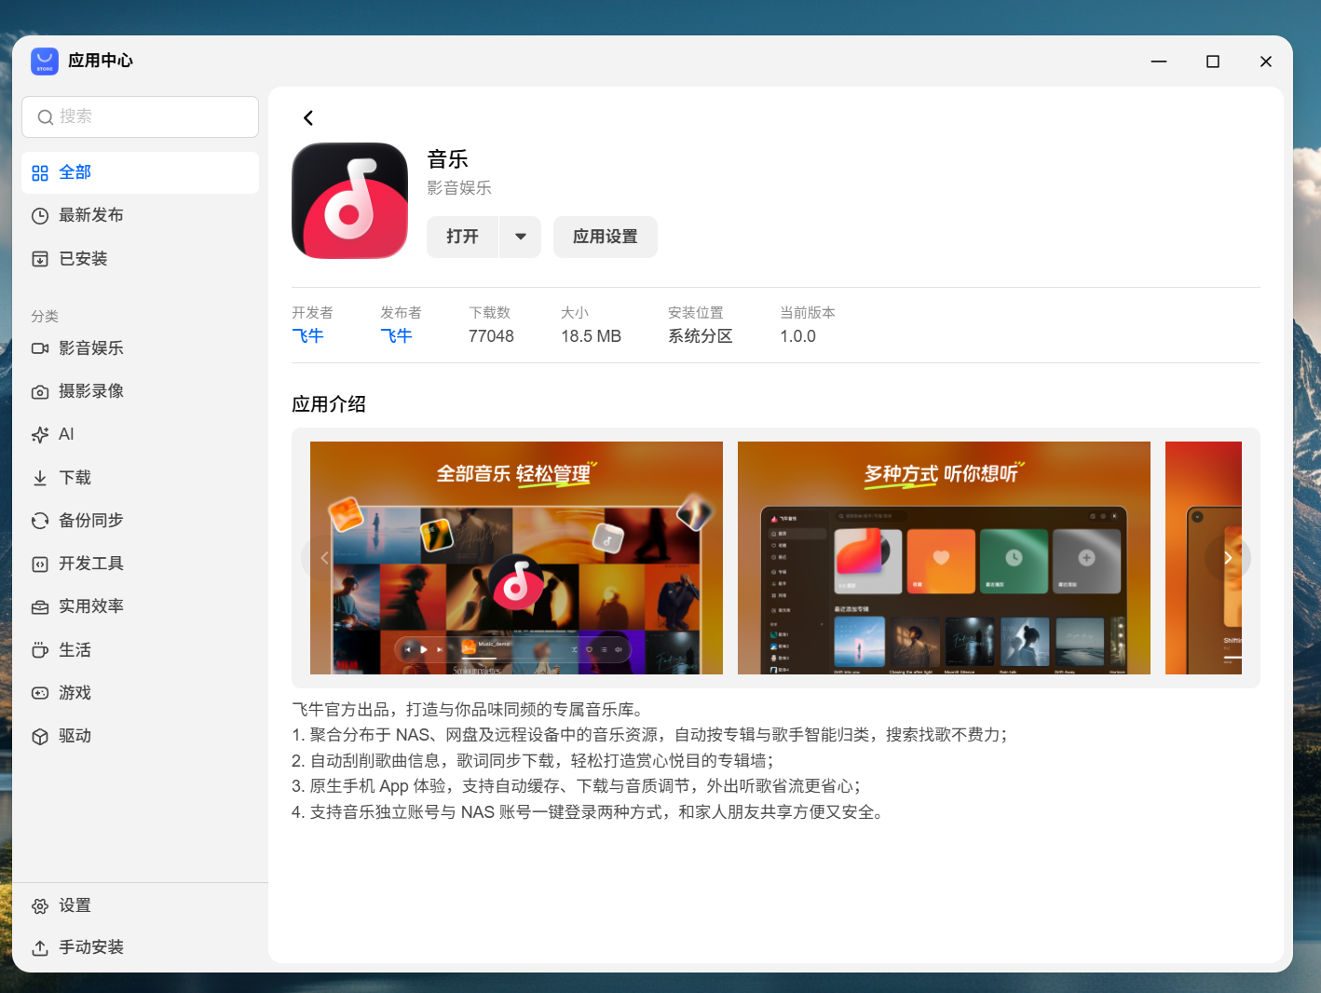
Task: Click the install location 系统分区
Action: click(701, 336)
